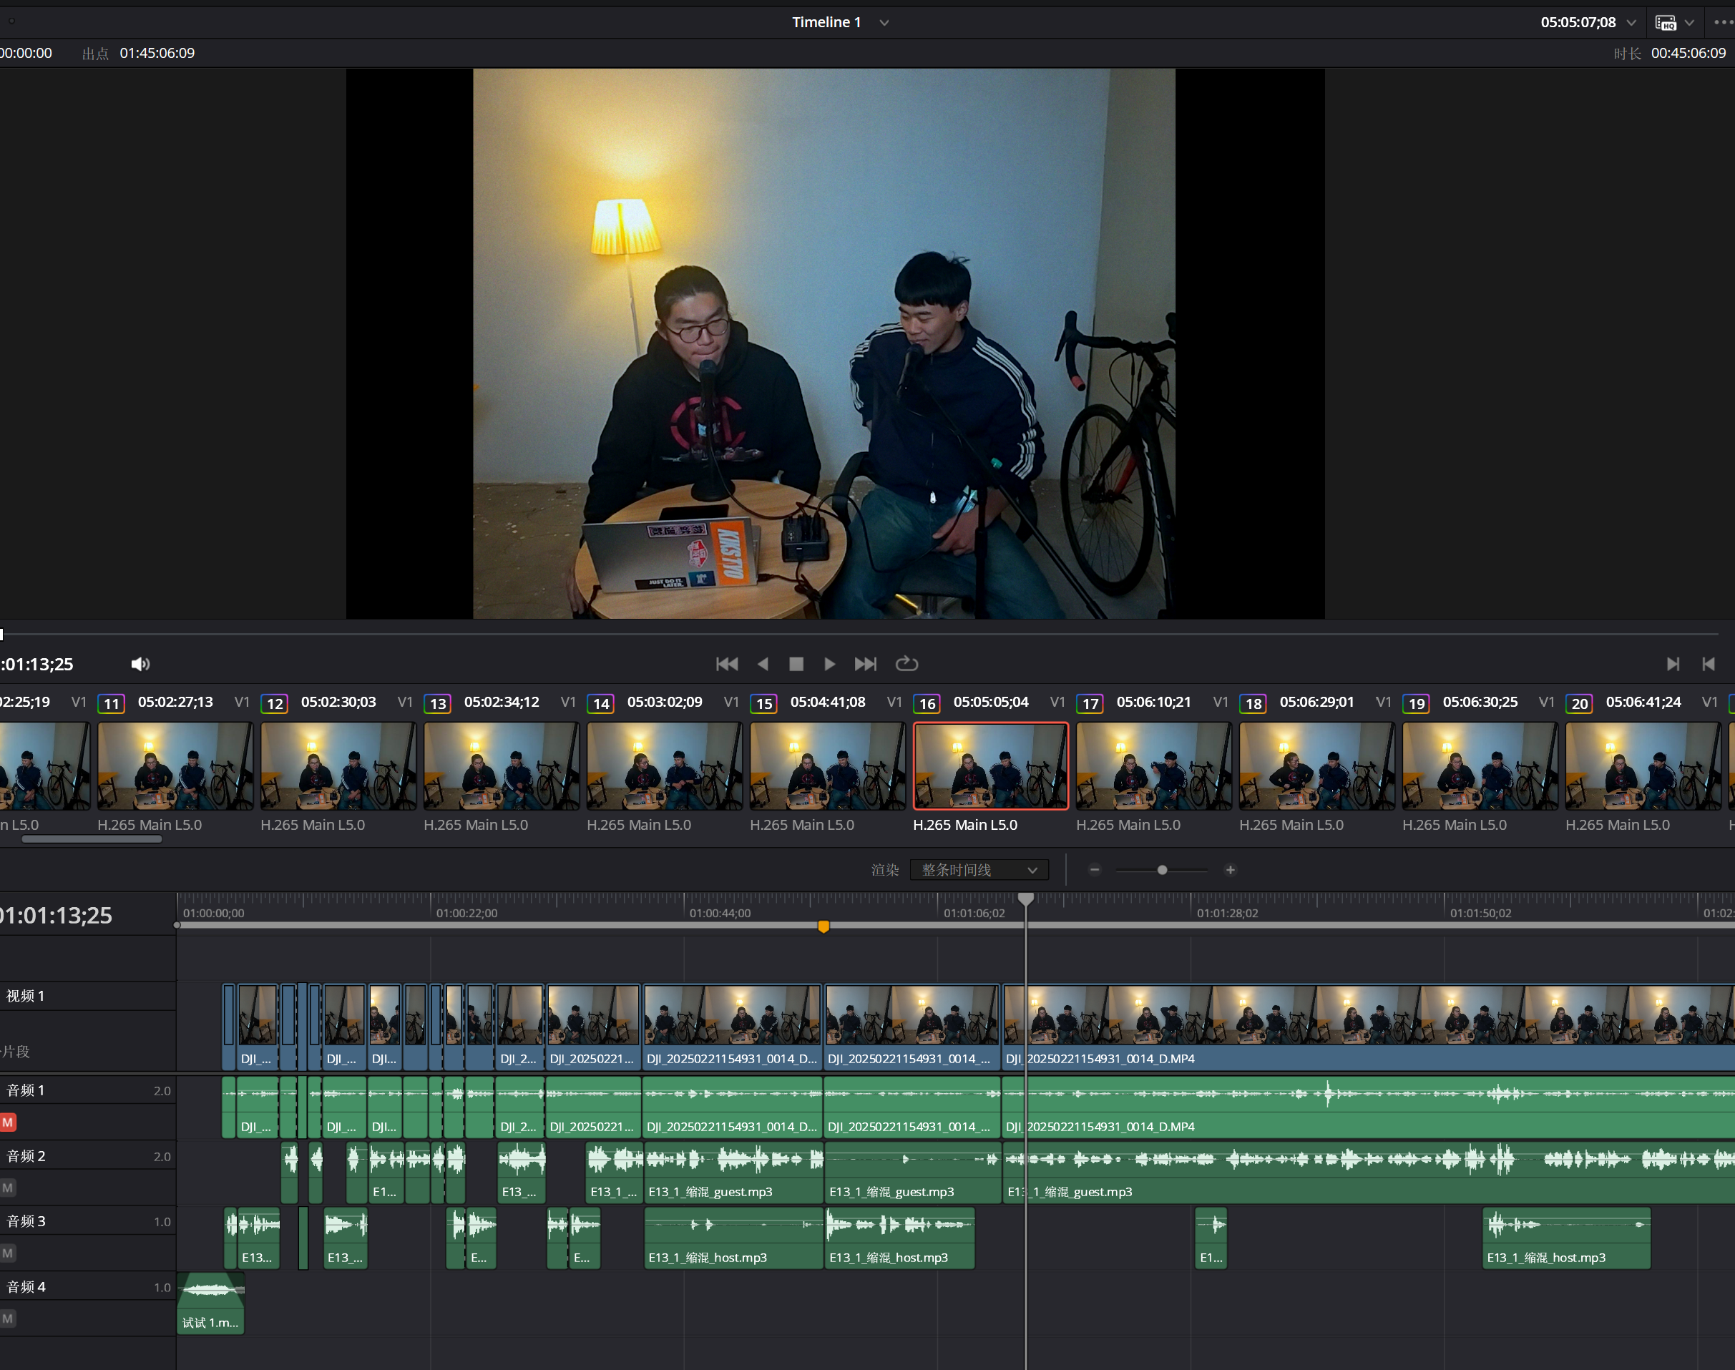
Task: Click the zoom-out minus icon near render
Action: [1094, 869]
